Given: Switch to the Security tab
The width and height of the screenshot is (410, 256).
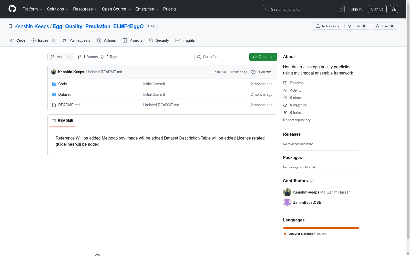Looking at the screenshot, I should click(x=159, y=40).
